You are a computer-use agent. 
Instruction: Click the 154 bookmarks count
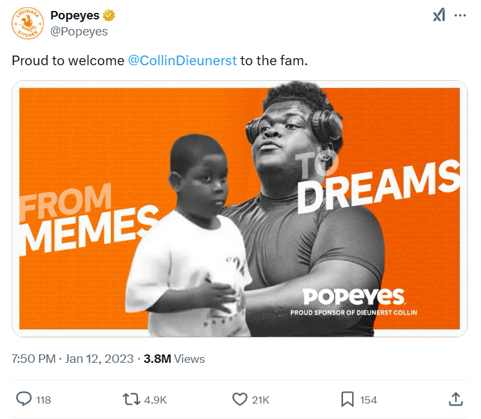pyautogui.click(x=368, y=400)
